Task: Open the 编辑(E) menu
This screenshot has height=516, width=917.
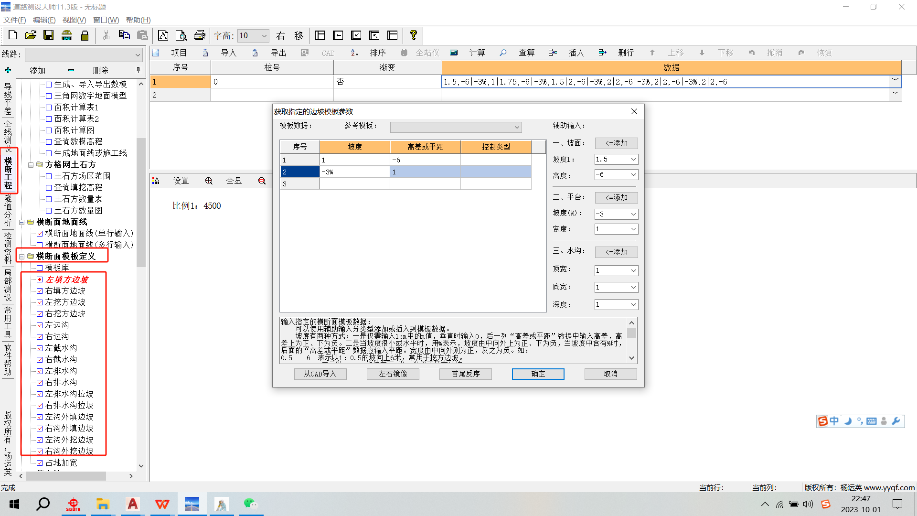Action: [x=44, y=20]
